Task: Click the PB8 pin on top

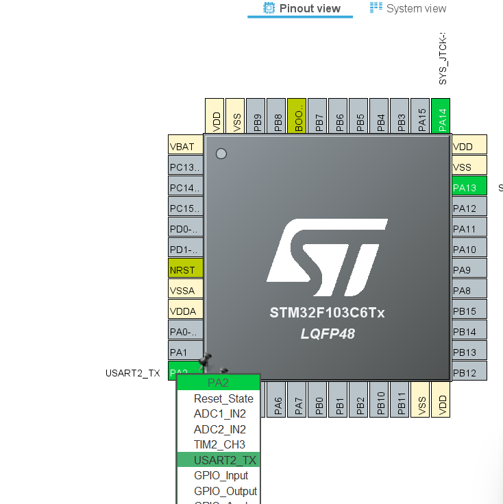Action: tap(276, 116)
